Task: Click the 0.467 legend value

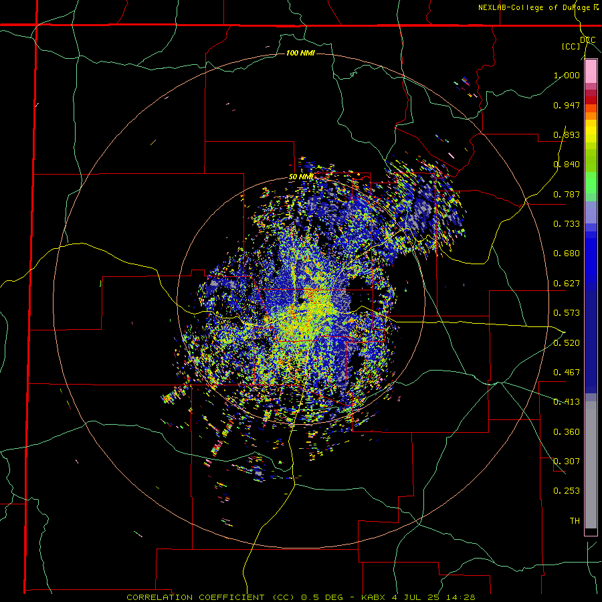Action: pos(567,373)
